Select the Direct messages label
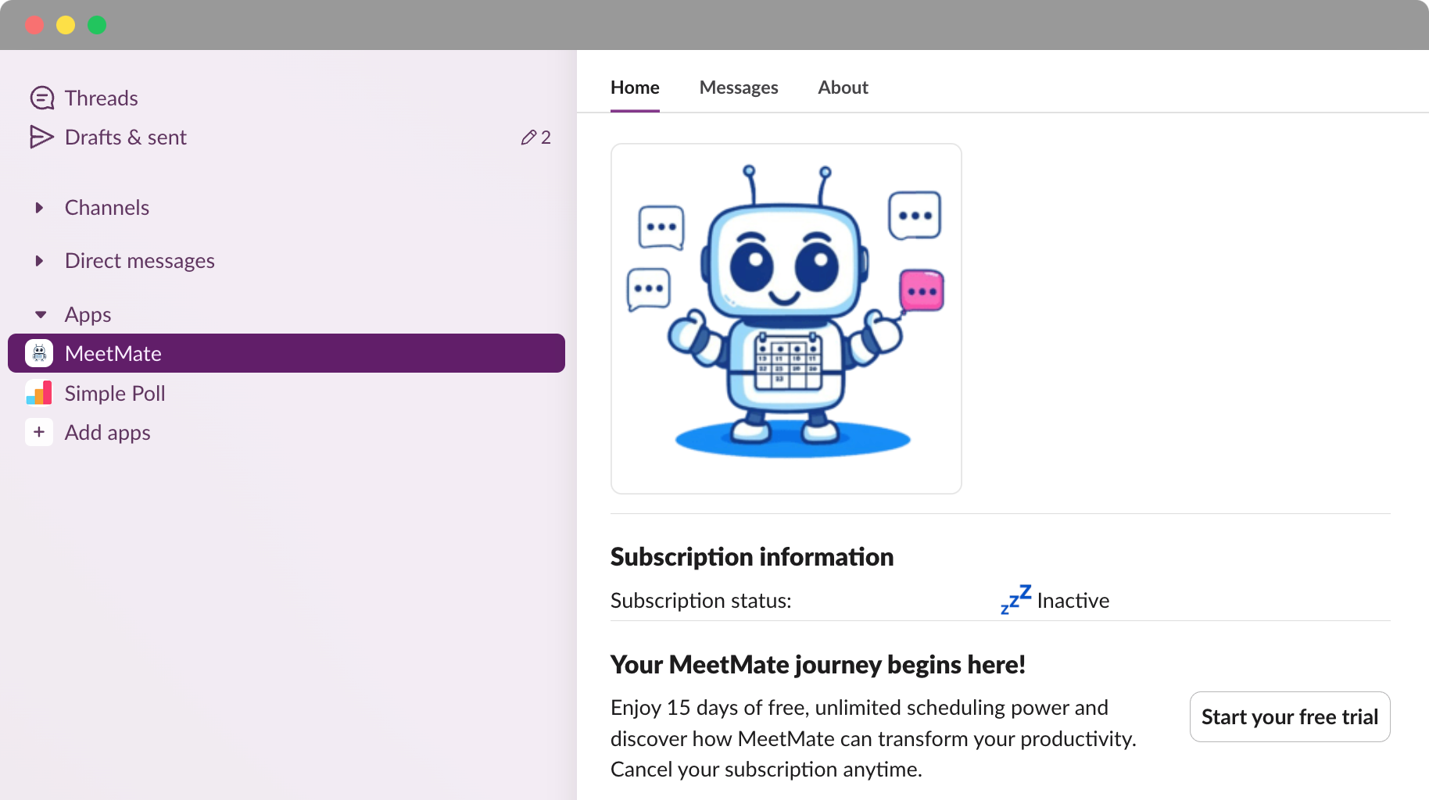This screenshot has height=800, width=1429. point(140,261)
